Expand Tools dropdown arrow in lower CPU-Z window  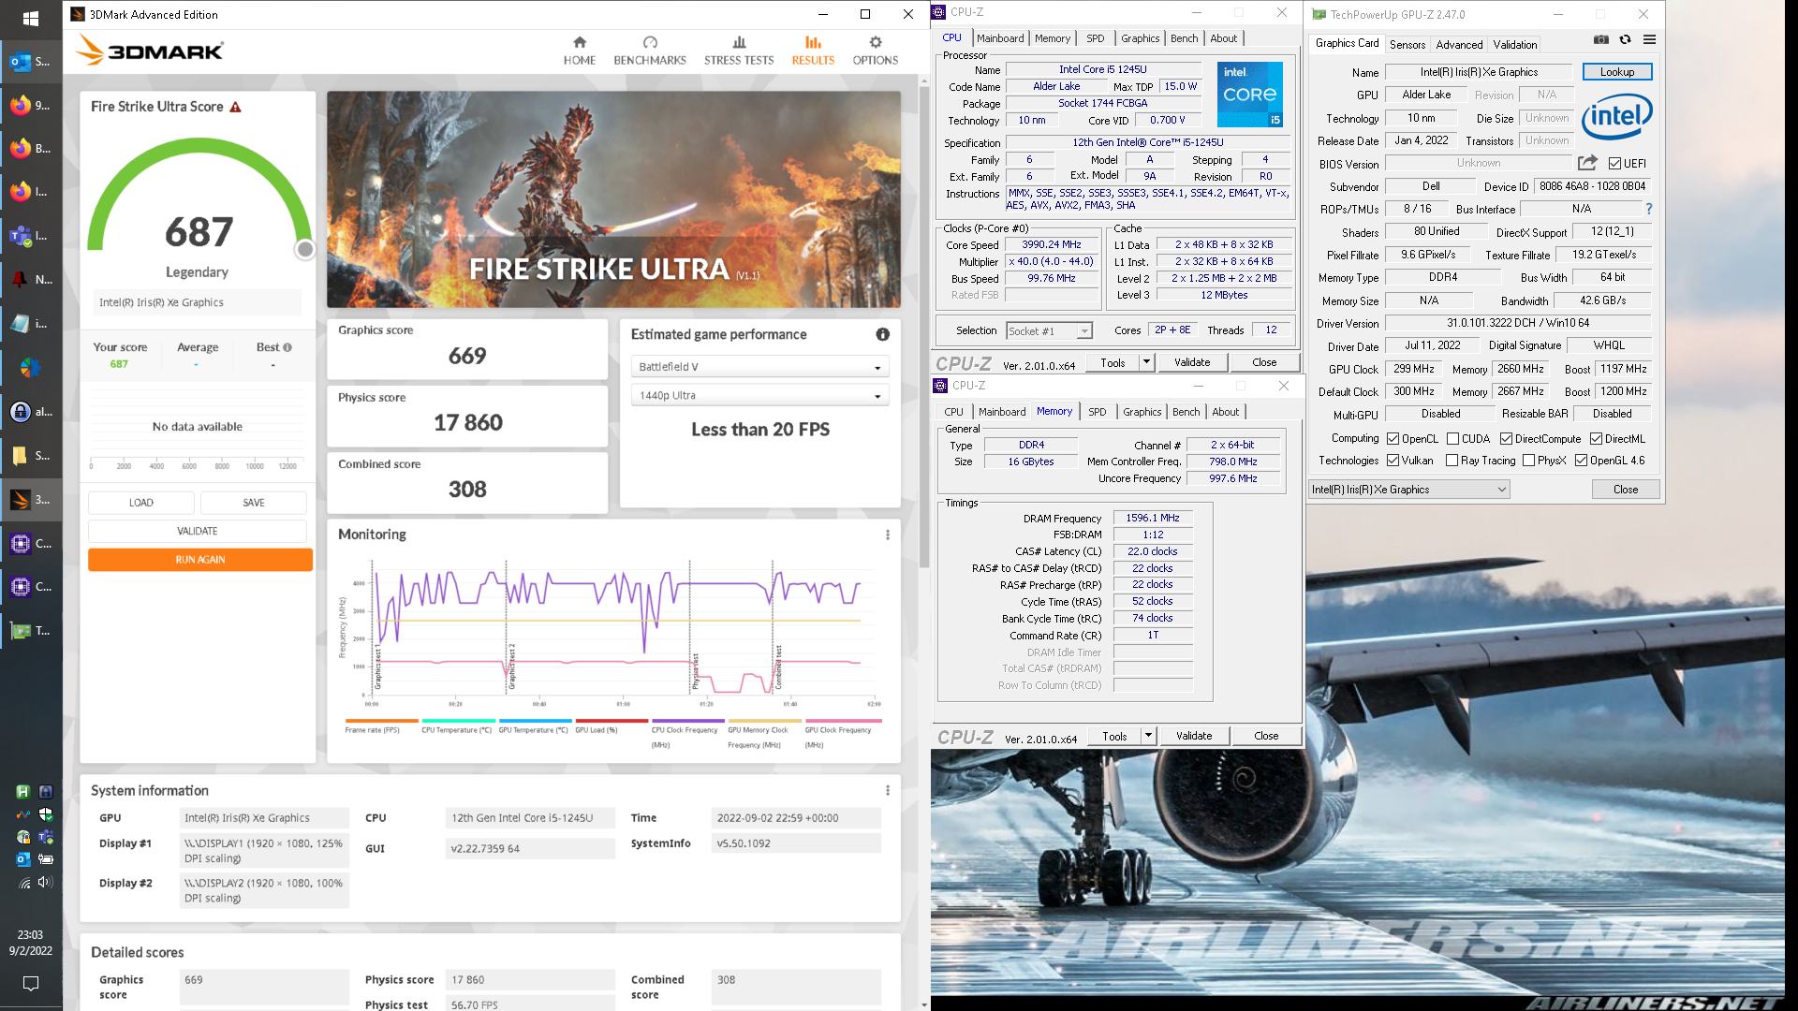(1148, 736)
